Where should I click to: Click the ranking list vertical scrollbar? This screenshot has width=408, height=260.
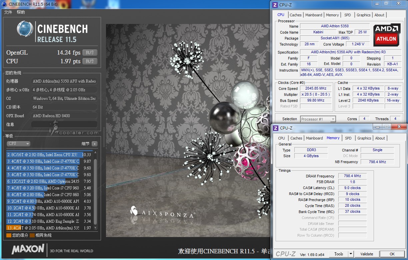coord(95,190)
